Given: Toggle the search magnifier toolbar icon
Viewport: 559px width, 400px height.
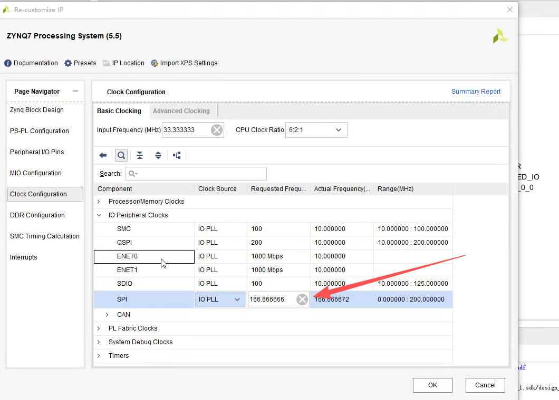Looking at the screenshot, I should [x=121, y=155].
